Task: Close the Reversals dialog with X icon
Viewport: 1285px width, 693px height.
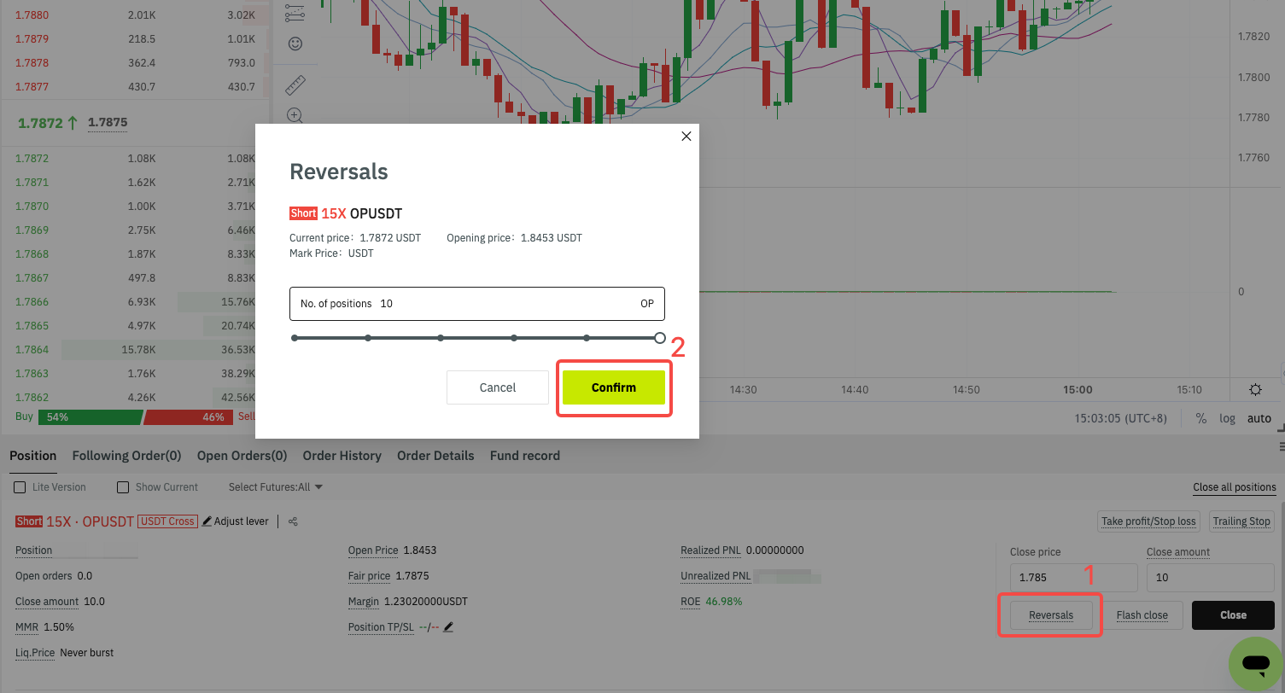Action: [x=686, y=137]
